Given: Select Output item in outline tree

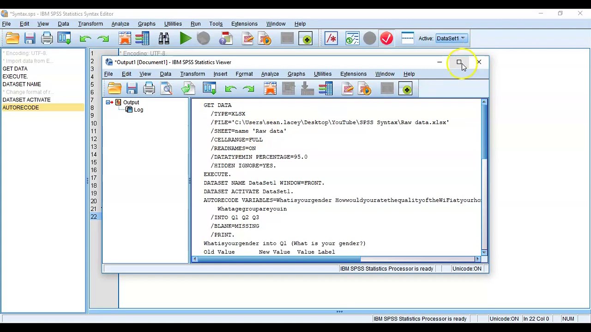Looking at the screenshot, I should (131, 102).
